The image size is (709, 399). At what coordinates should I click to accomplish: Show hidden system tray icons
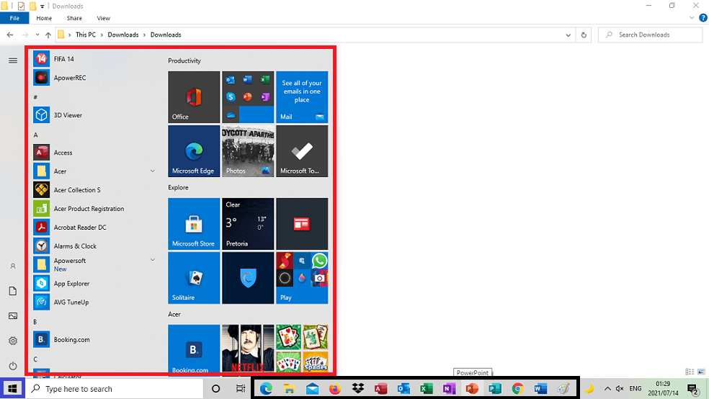coord(607,389)
